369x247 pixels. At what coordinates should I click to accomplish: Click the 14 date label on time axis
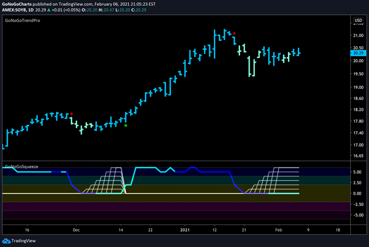coord(121,230)
